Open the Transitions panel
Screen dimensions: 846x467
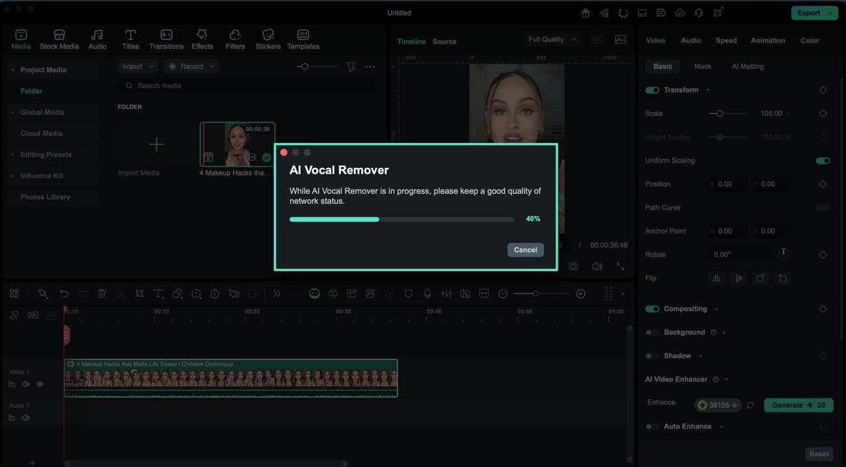166,40
